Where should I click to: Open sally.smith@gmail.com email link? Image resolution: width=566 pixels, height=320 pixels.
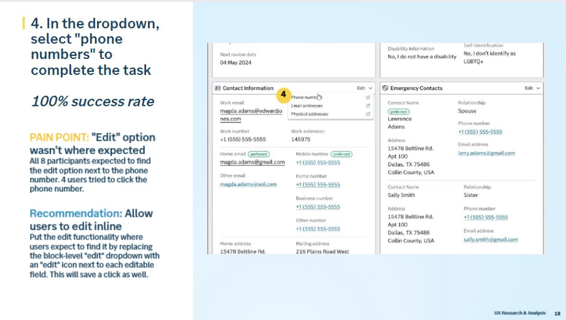[x=491, y=240]
